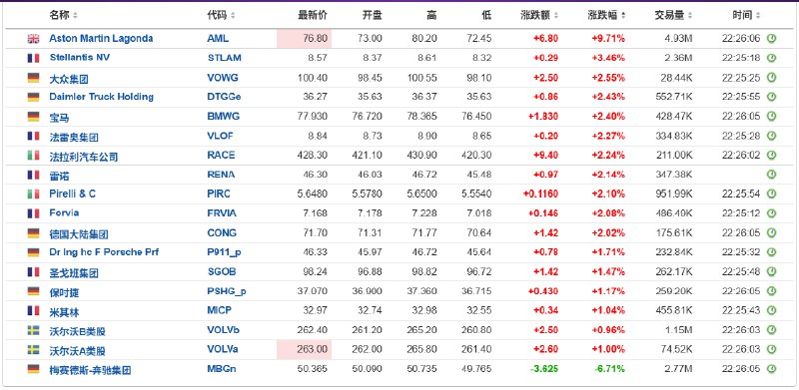
Task: Click the MBGn ticker code
Action: point(222,369)
